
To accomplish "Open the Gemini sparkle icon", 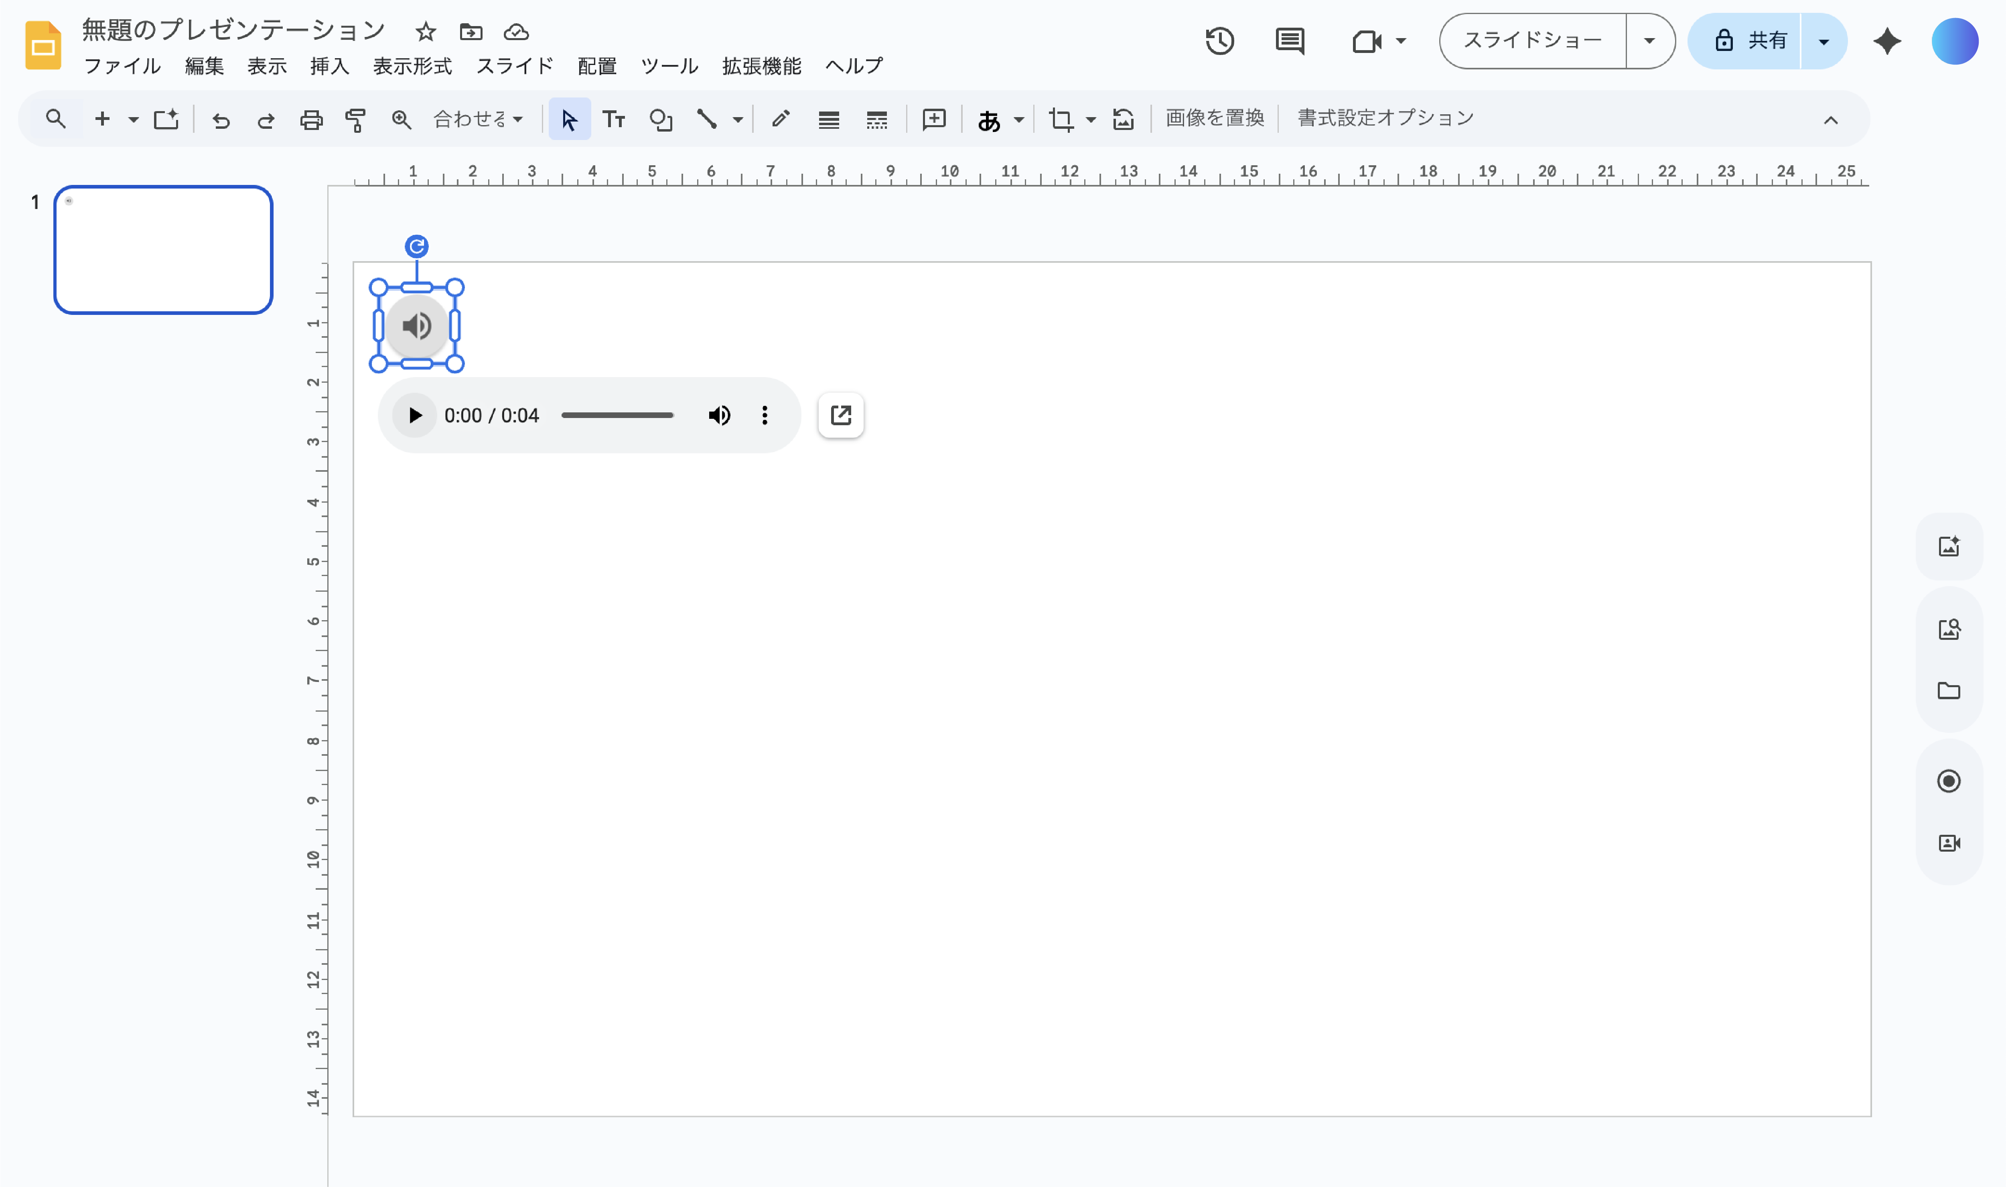I will [x=1887, y=41].
